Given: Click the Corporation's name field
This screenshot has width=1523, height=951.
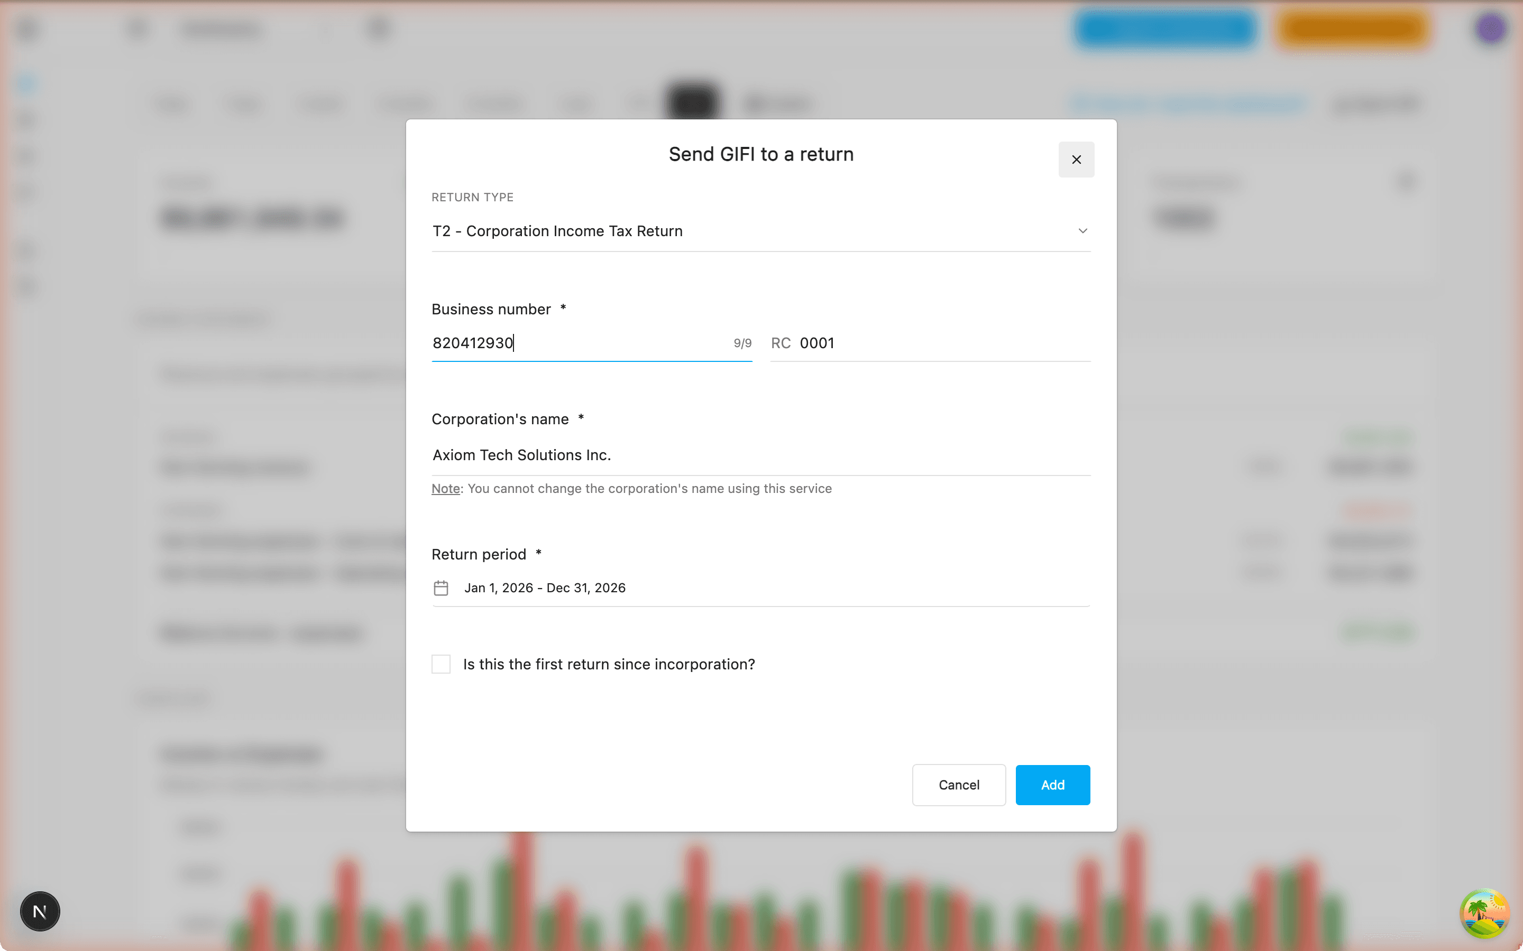Looking at the screenshot, I should point(761,455).
